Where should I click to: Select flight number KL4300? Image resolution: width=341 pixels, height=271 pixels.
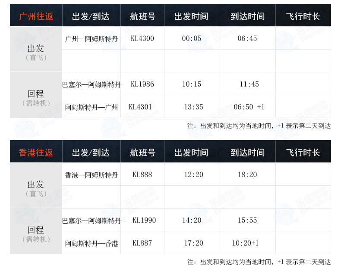pyautogui.click(x=142, y=38)
